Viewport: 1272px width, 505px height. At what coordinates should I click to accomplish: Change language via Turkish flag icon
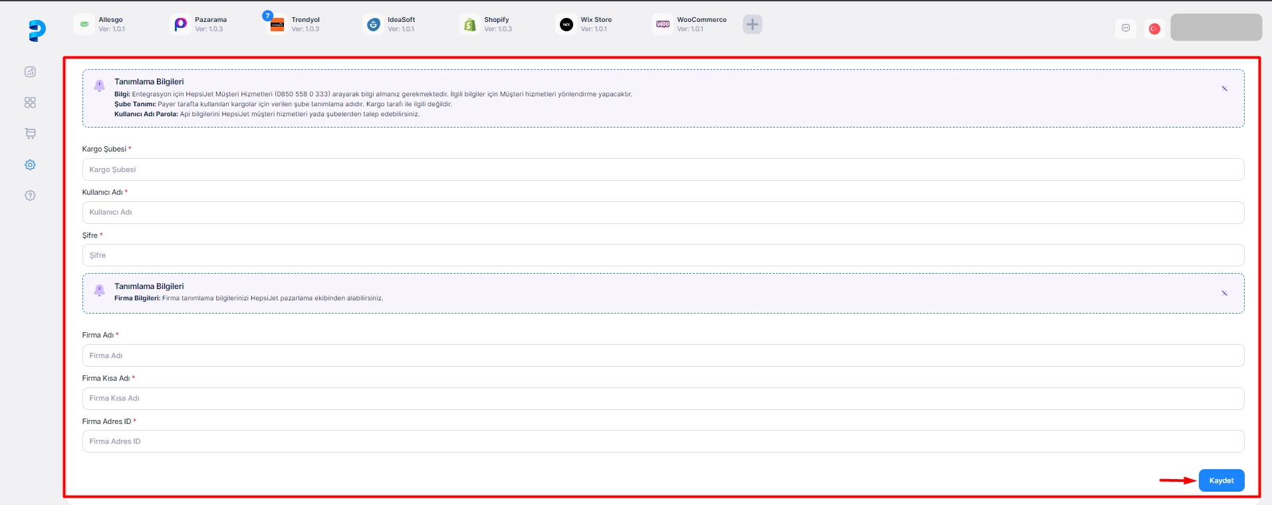[1154, 29]
